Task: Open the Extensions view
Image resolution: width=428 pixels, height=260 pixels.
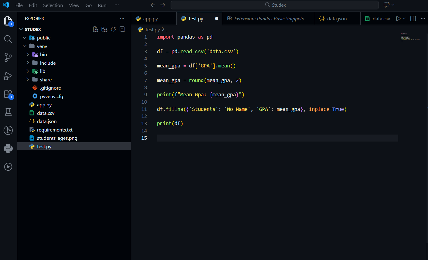Action: point(8,94)
